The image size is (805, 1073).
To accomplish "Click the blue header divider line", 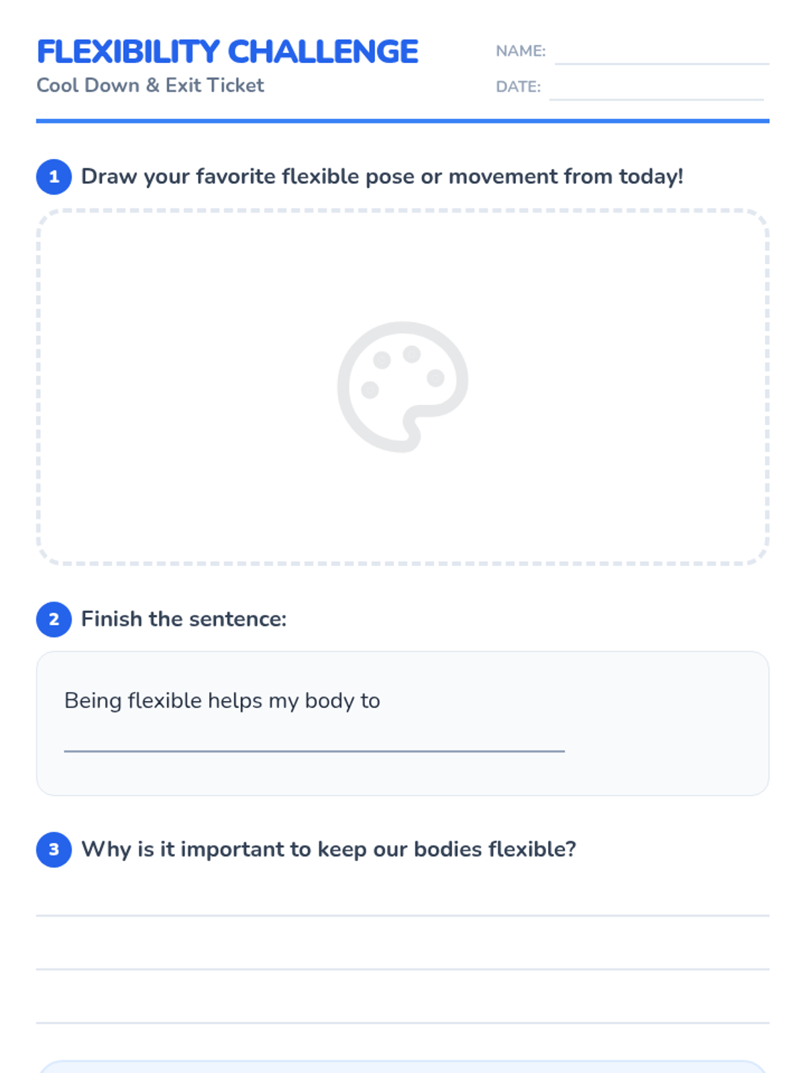I will [x=402, y=121].
